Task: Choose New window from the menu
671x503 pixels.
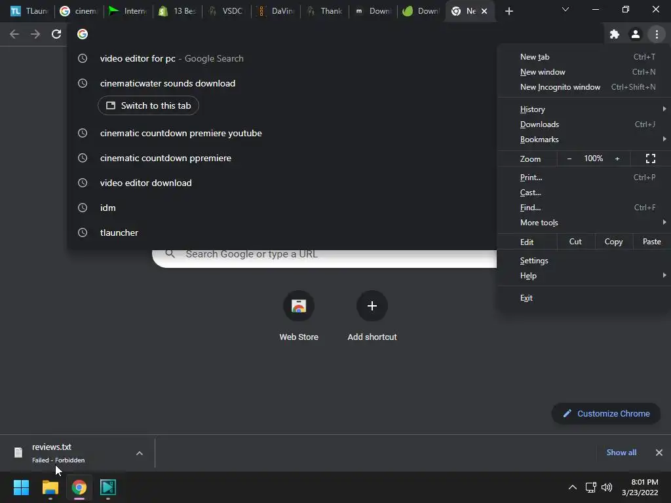Action: 584,72
